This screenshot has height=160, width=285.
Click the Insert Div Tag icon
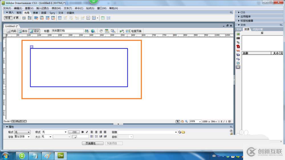click(x=24, y=18)
